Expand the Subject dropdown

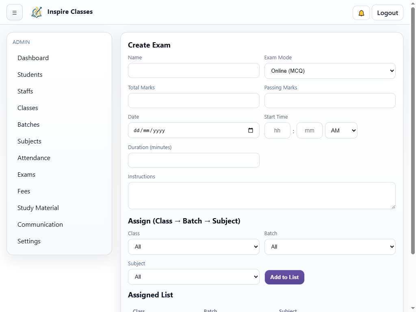[193, 277]
